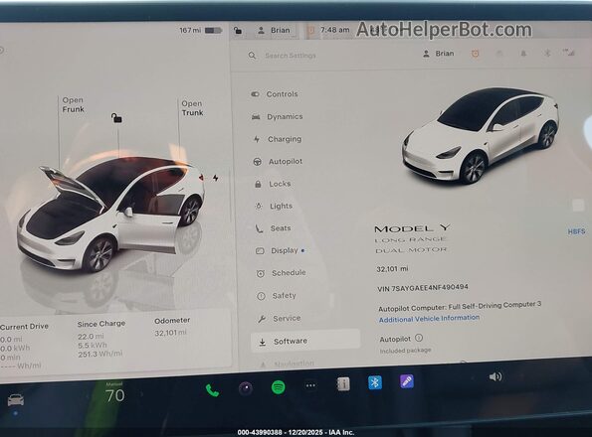The image size is (592, 437).
Task: Open the Locks settings menu
Action: (273, 184)
